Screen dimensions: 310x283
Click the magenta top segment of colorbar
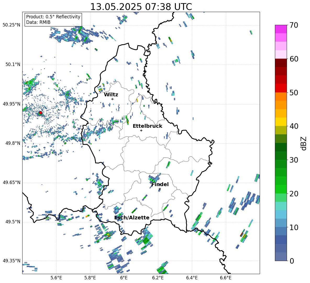281,29
